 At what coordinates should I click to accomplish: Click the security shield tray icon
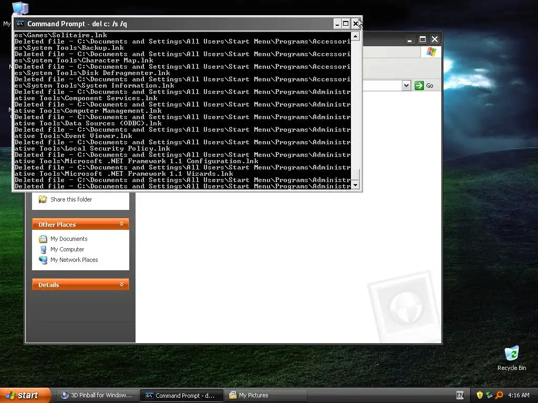pyautogui.click(x=480, y=395)
